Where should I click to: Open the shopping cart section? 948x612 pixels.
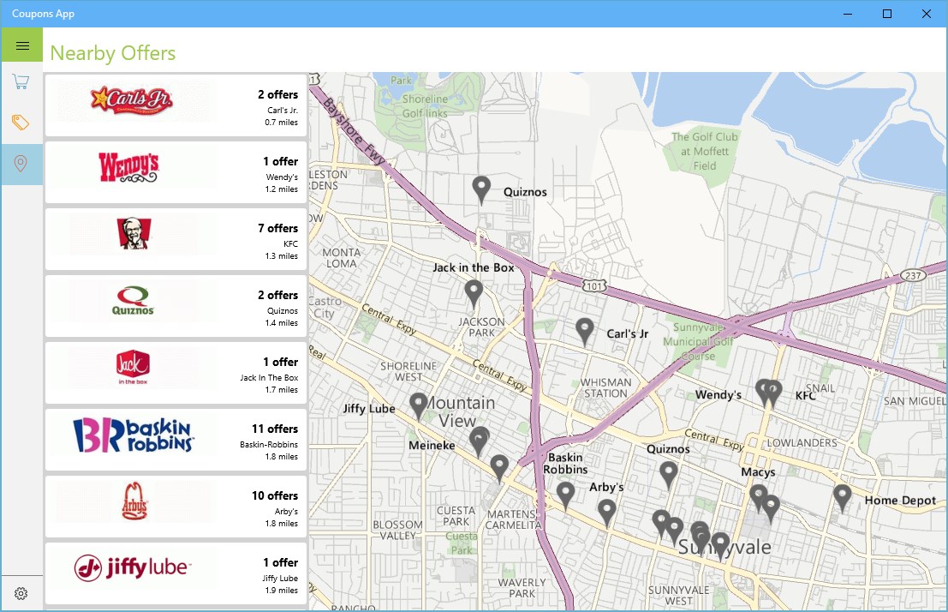21,81
